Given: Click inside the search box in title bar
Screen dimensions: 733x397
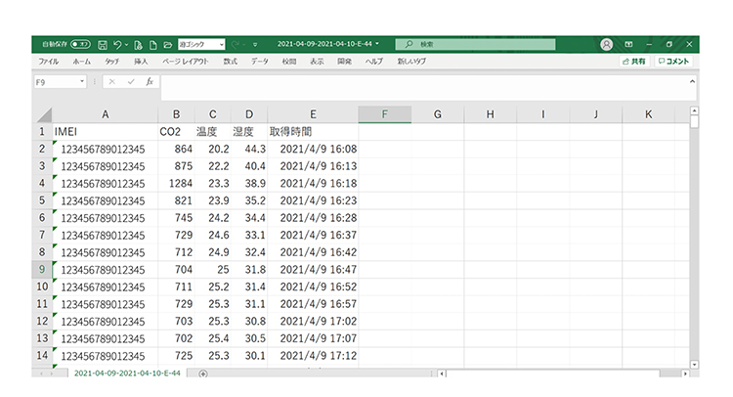Looking at the screenshot, I should (475, 44).
